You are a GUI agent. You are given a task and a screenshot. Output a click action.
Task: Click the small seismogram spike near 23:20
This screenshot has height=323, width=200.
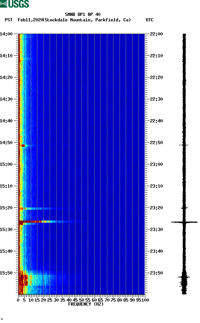coord(184,208)
